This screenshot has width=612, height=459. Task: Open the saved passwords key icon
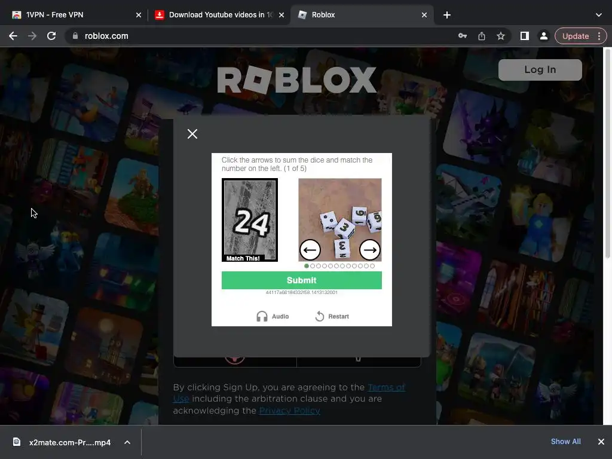click(463, 36)
